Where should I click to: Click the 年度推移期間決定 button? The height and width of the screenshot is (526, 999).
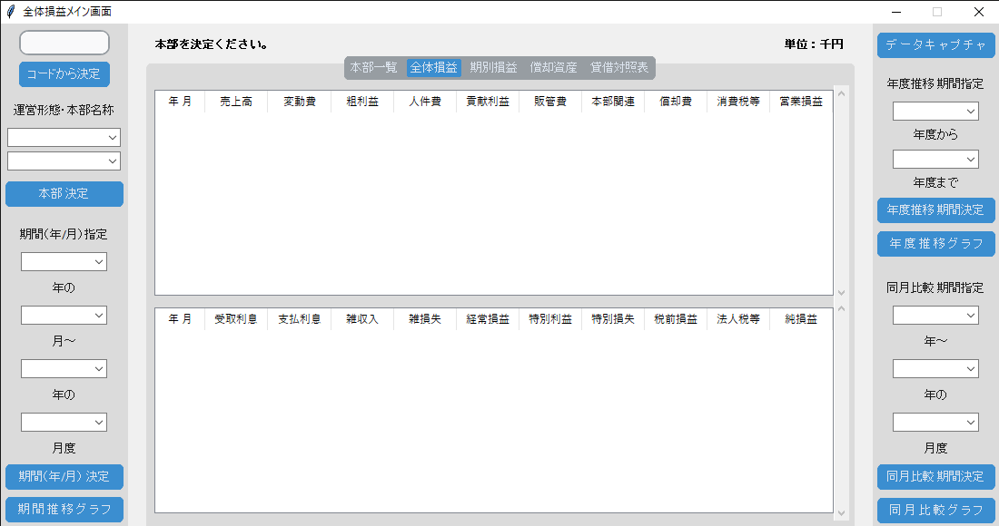pyautogui.click(x=935, y=210)
